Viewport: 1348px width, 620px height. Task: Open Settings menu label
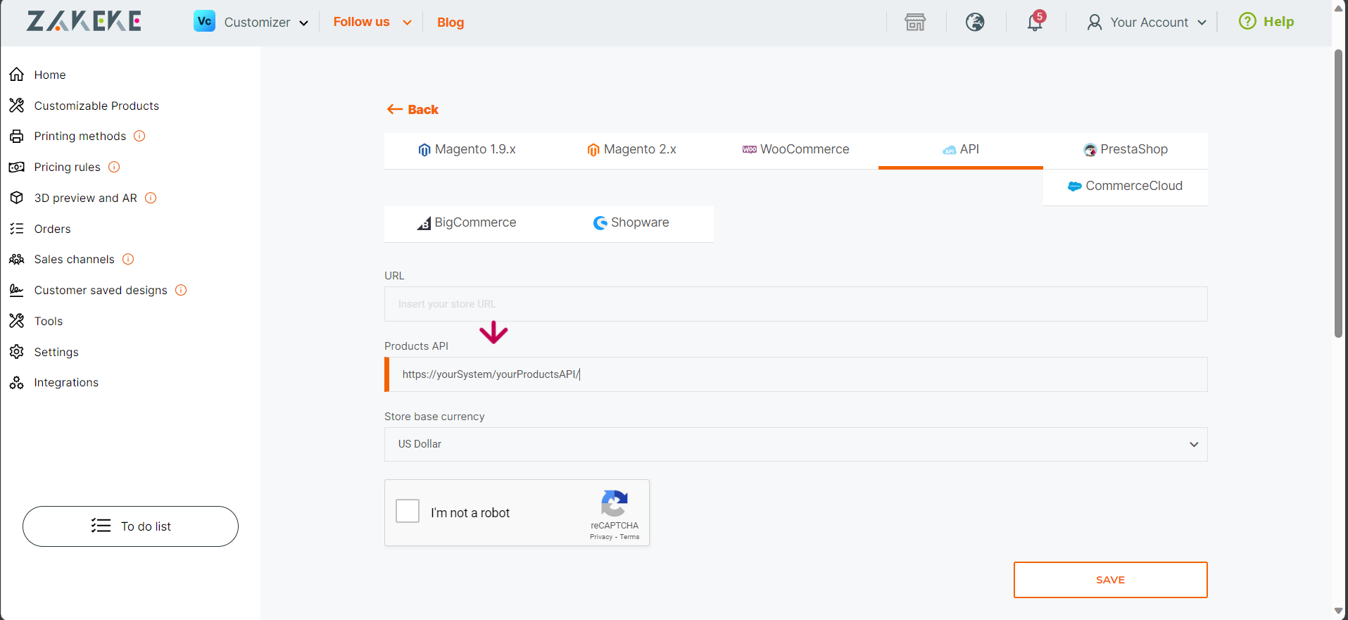coord(56,352)
